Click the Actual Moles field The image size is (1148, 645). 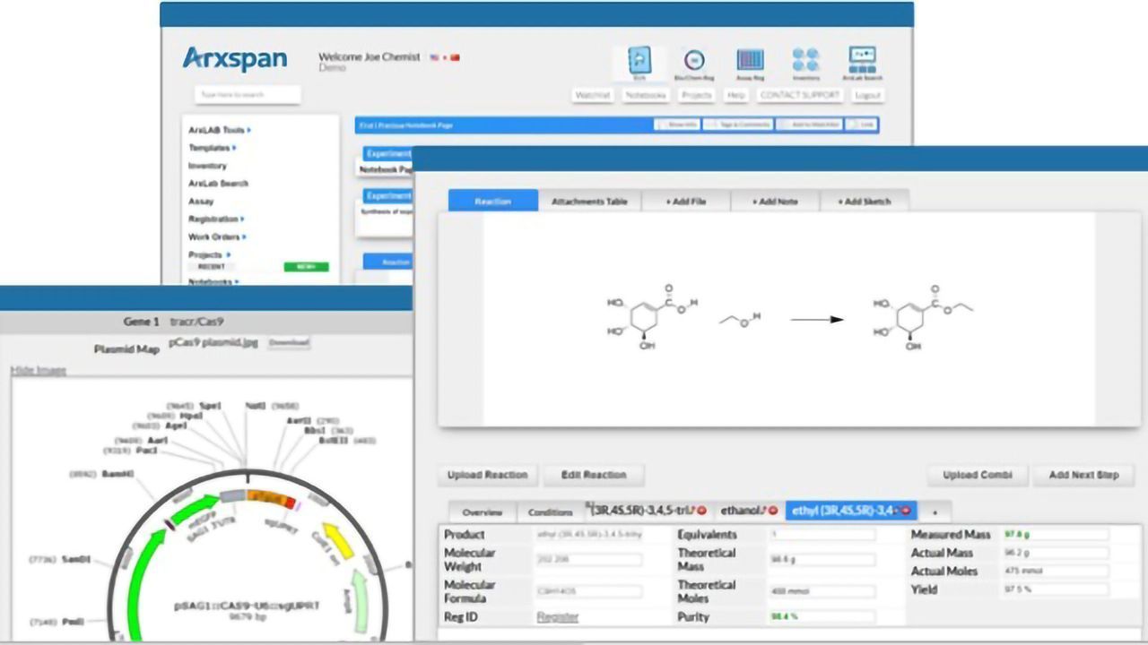(1056, 572)
